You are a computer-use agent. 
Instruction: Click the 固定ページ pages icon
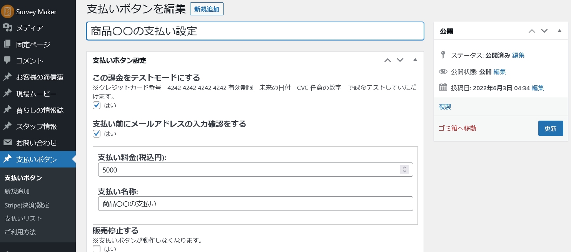click(x=7, y=44)
